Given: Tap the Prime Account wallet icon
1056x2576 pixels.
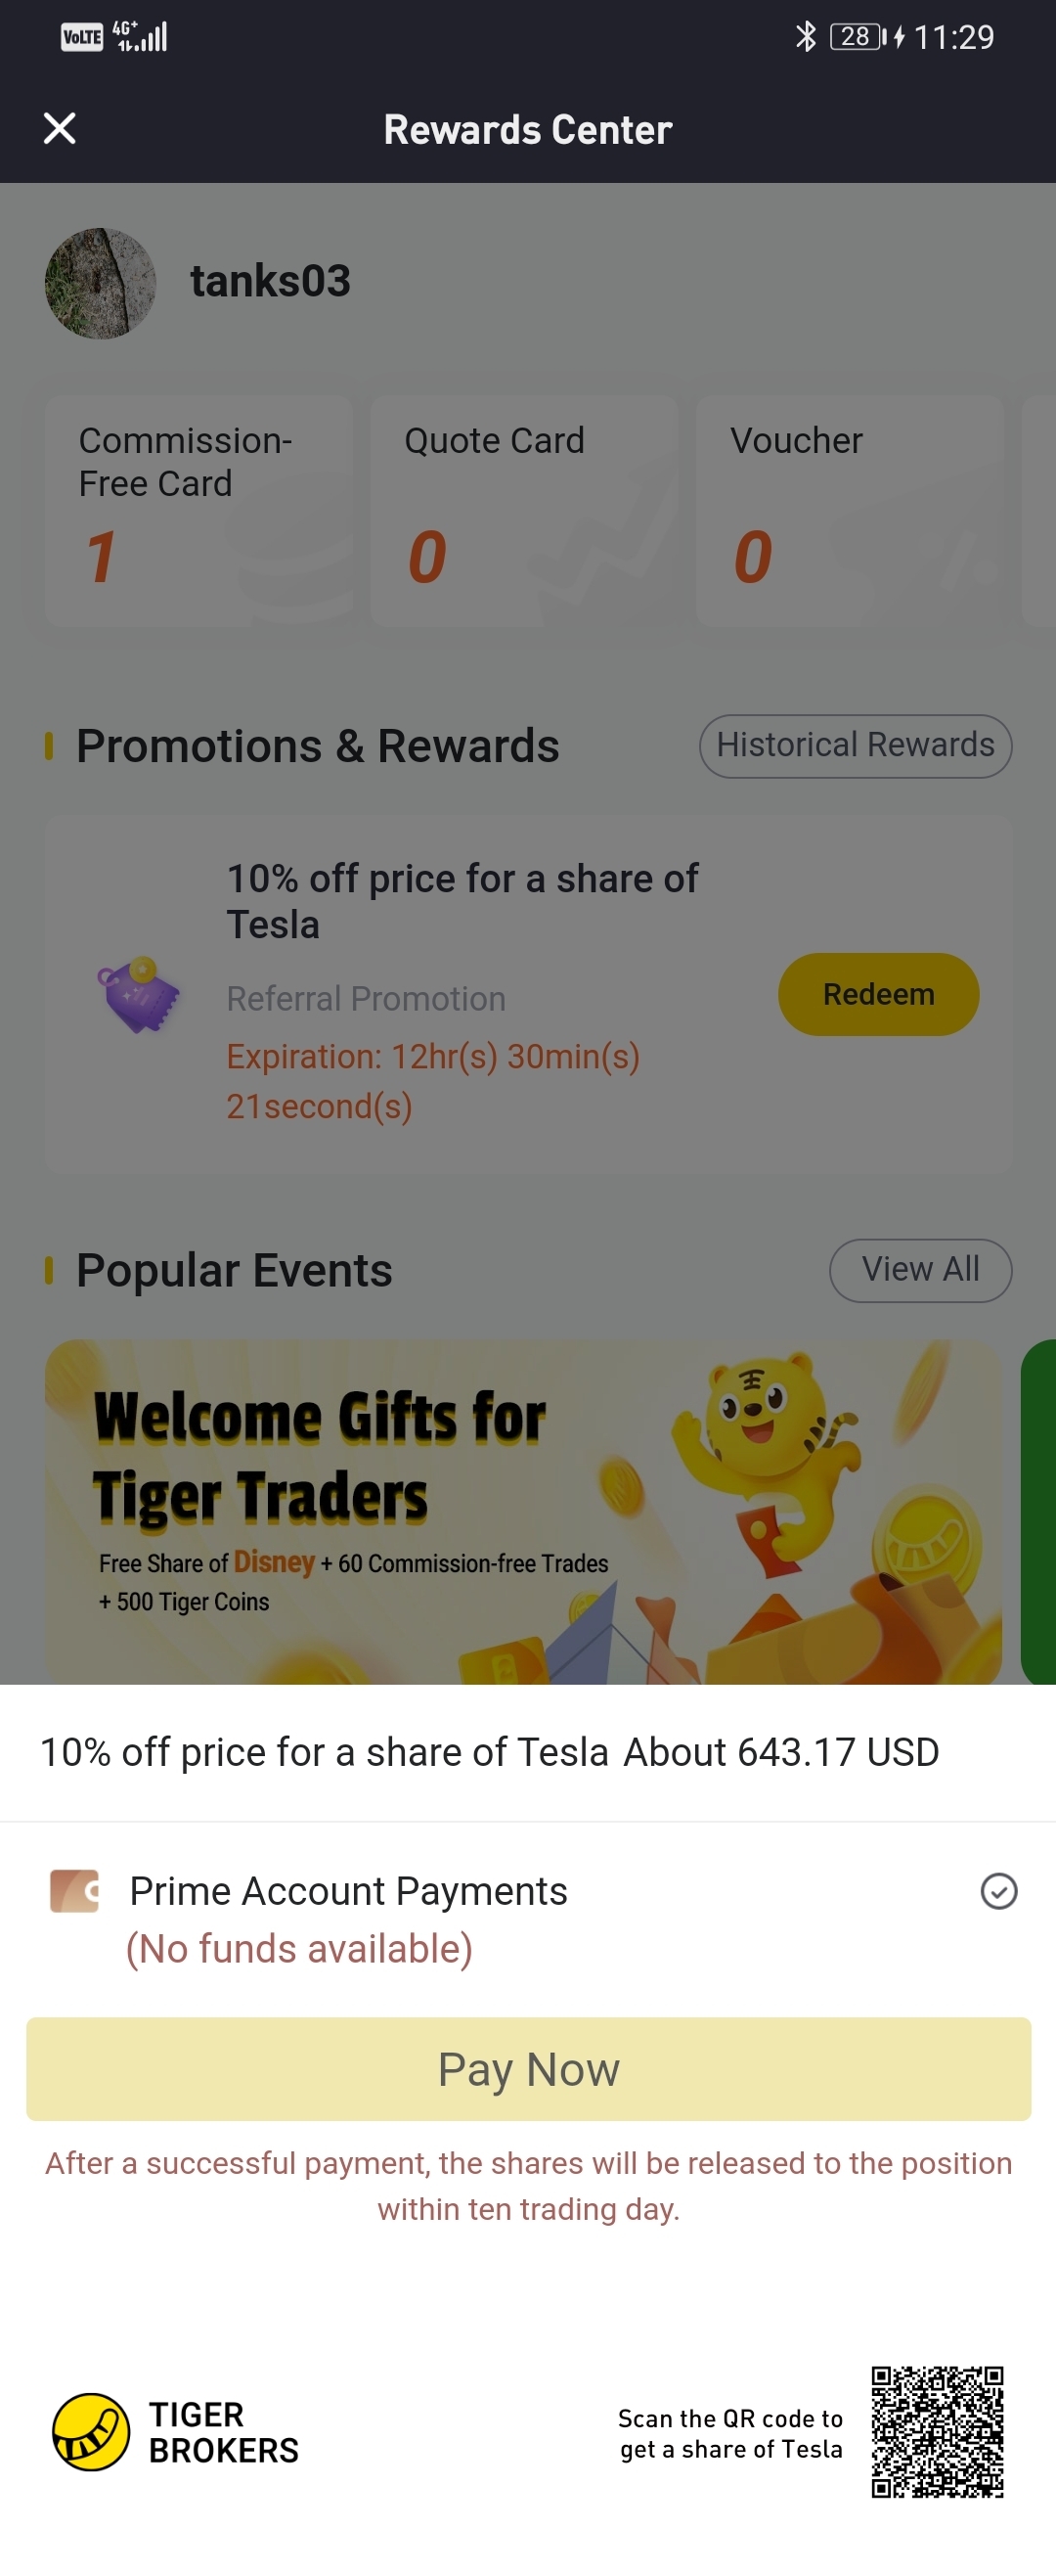Looking at the screenshot, I should coord(75,1890).
